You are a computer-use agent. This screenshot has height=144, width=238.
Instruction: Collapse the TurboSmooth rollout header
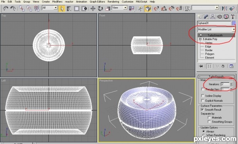(x=216, y=76)
